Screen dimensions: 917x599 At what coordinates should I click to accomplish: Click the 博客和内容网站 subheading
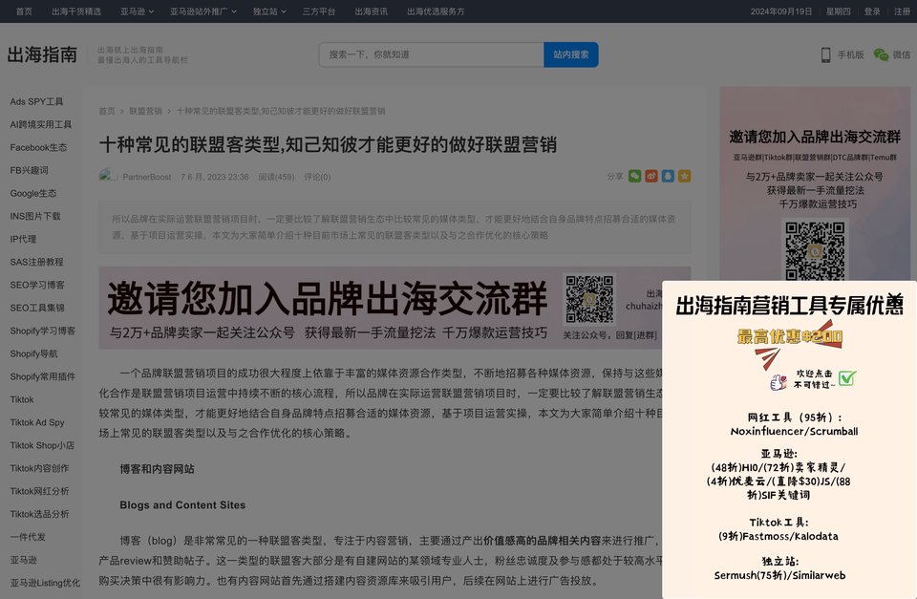coord(157,468)
